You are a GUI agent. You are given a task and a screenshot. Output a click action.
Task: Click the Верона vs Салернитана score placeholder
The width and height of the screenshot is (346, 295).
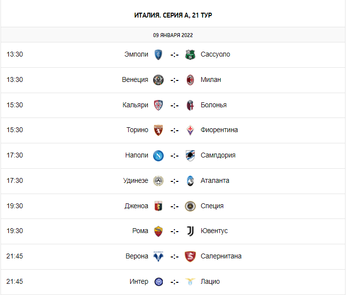coord(174,256)
